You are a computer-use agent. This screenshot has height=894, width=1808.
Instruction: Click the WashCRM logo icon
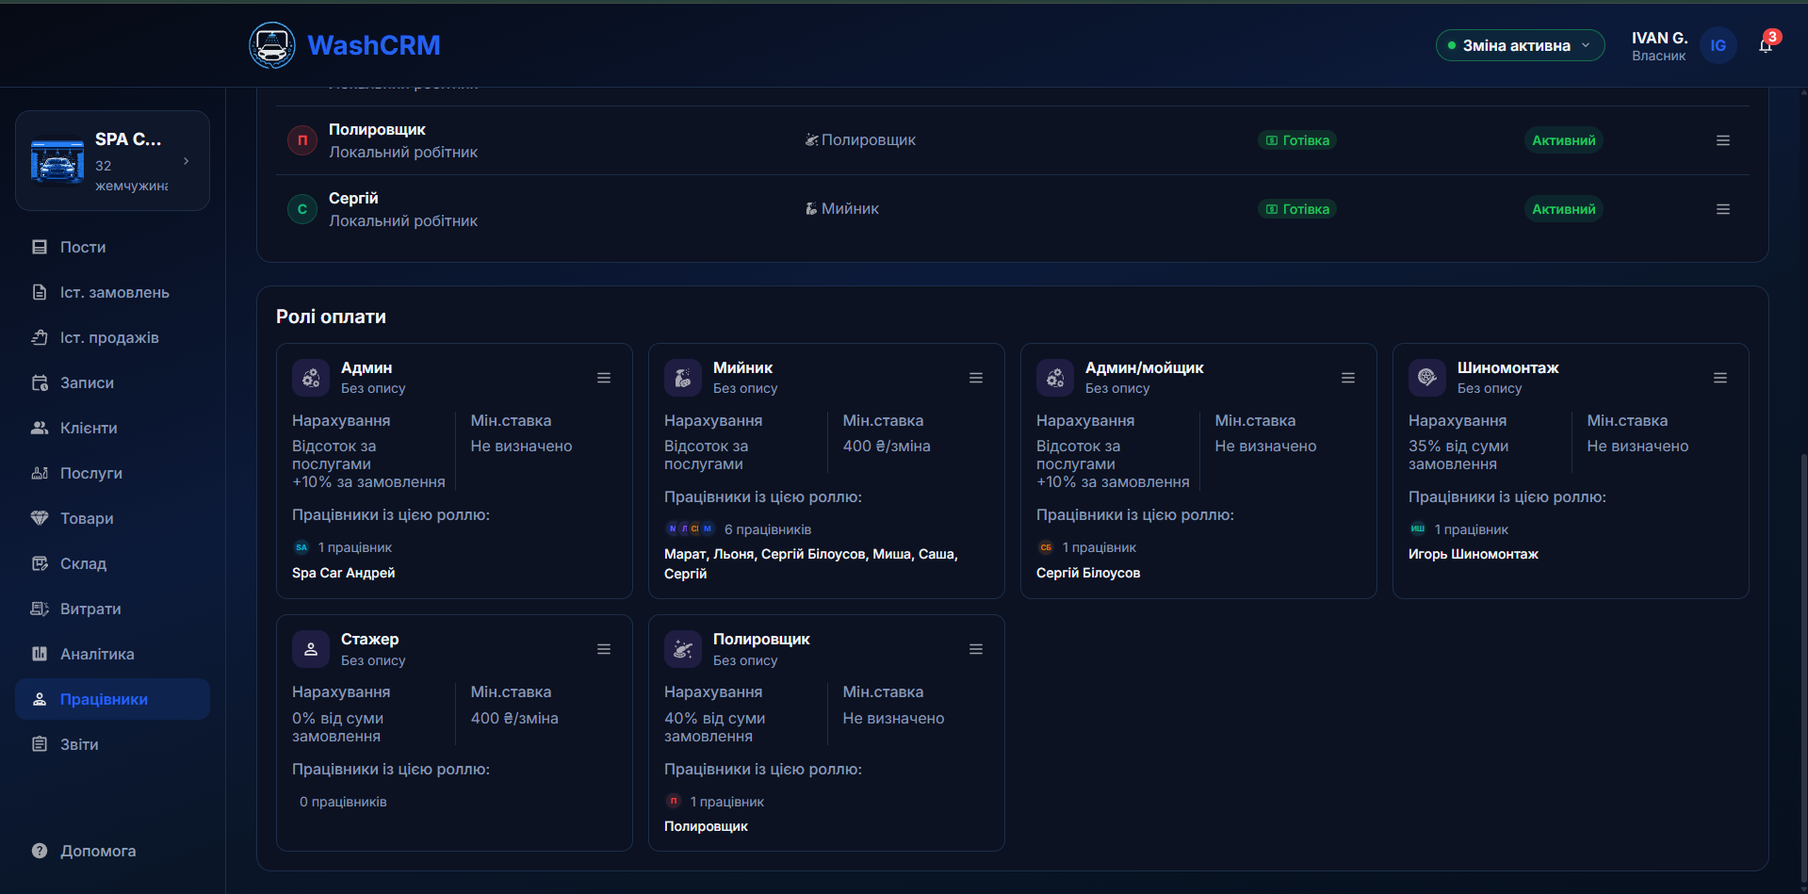click(272, 45)
